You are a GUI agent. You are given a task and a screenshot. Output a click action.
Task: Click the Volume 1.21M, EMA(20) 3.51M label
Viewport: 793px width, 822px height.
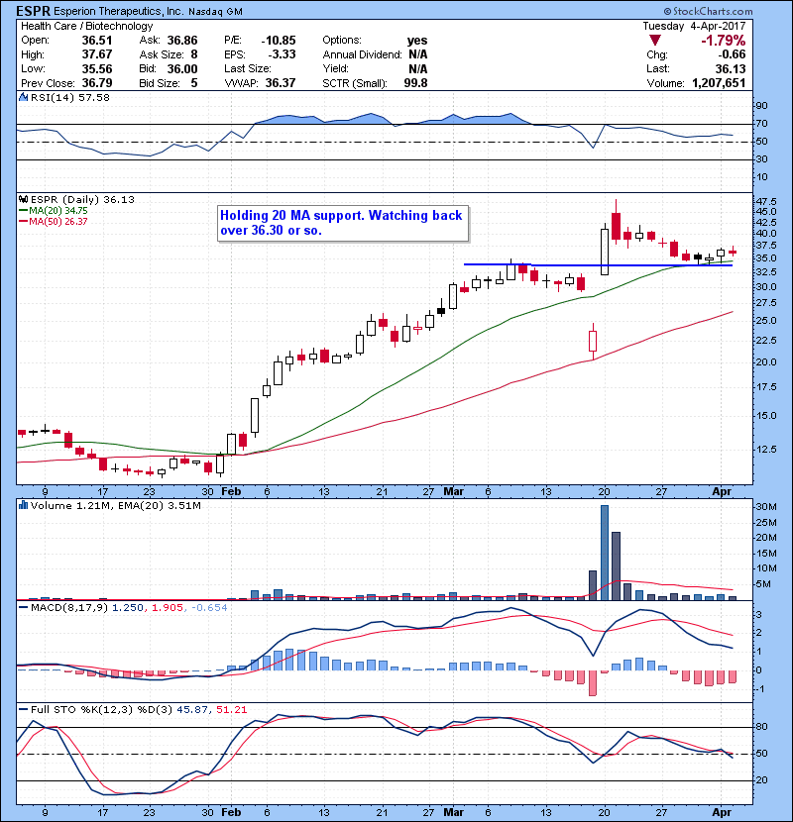click(115, 505)
